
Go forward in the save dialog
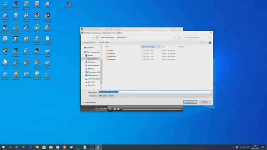point(88,37)
